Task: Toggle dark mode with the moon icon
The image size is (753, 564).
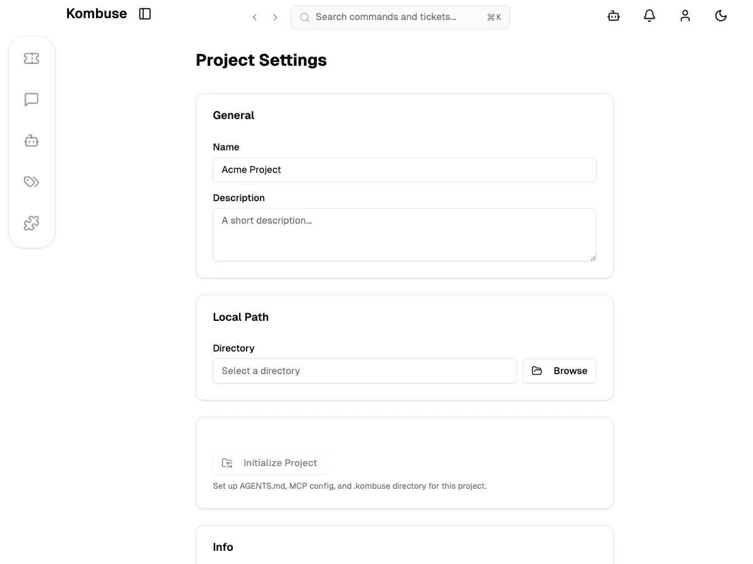Action: [x=721, y=16]
